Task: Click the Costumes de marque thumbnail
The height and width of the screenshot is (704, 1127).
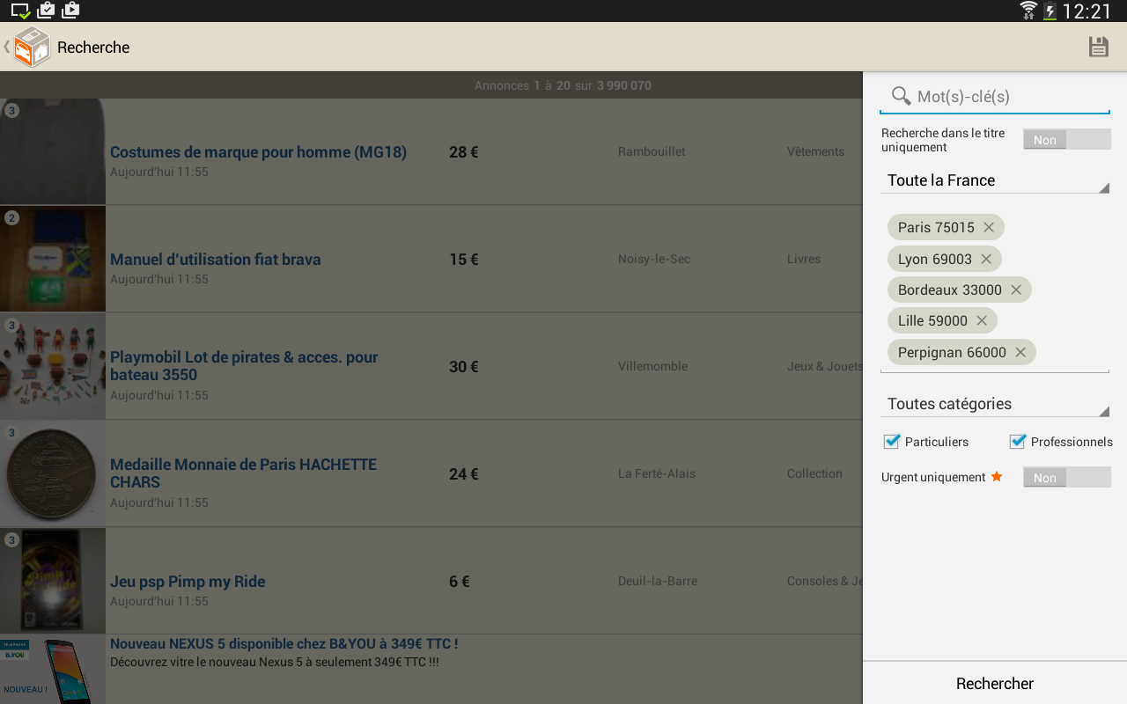Action: pyautogui.click(x=53, y=151)
